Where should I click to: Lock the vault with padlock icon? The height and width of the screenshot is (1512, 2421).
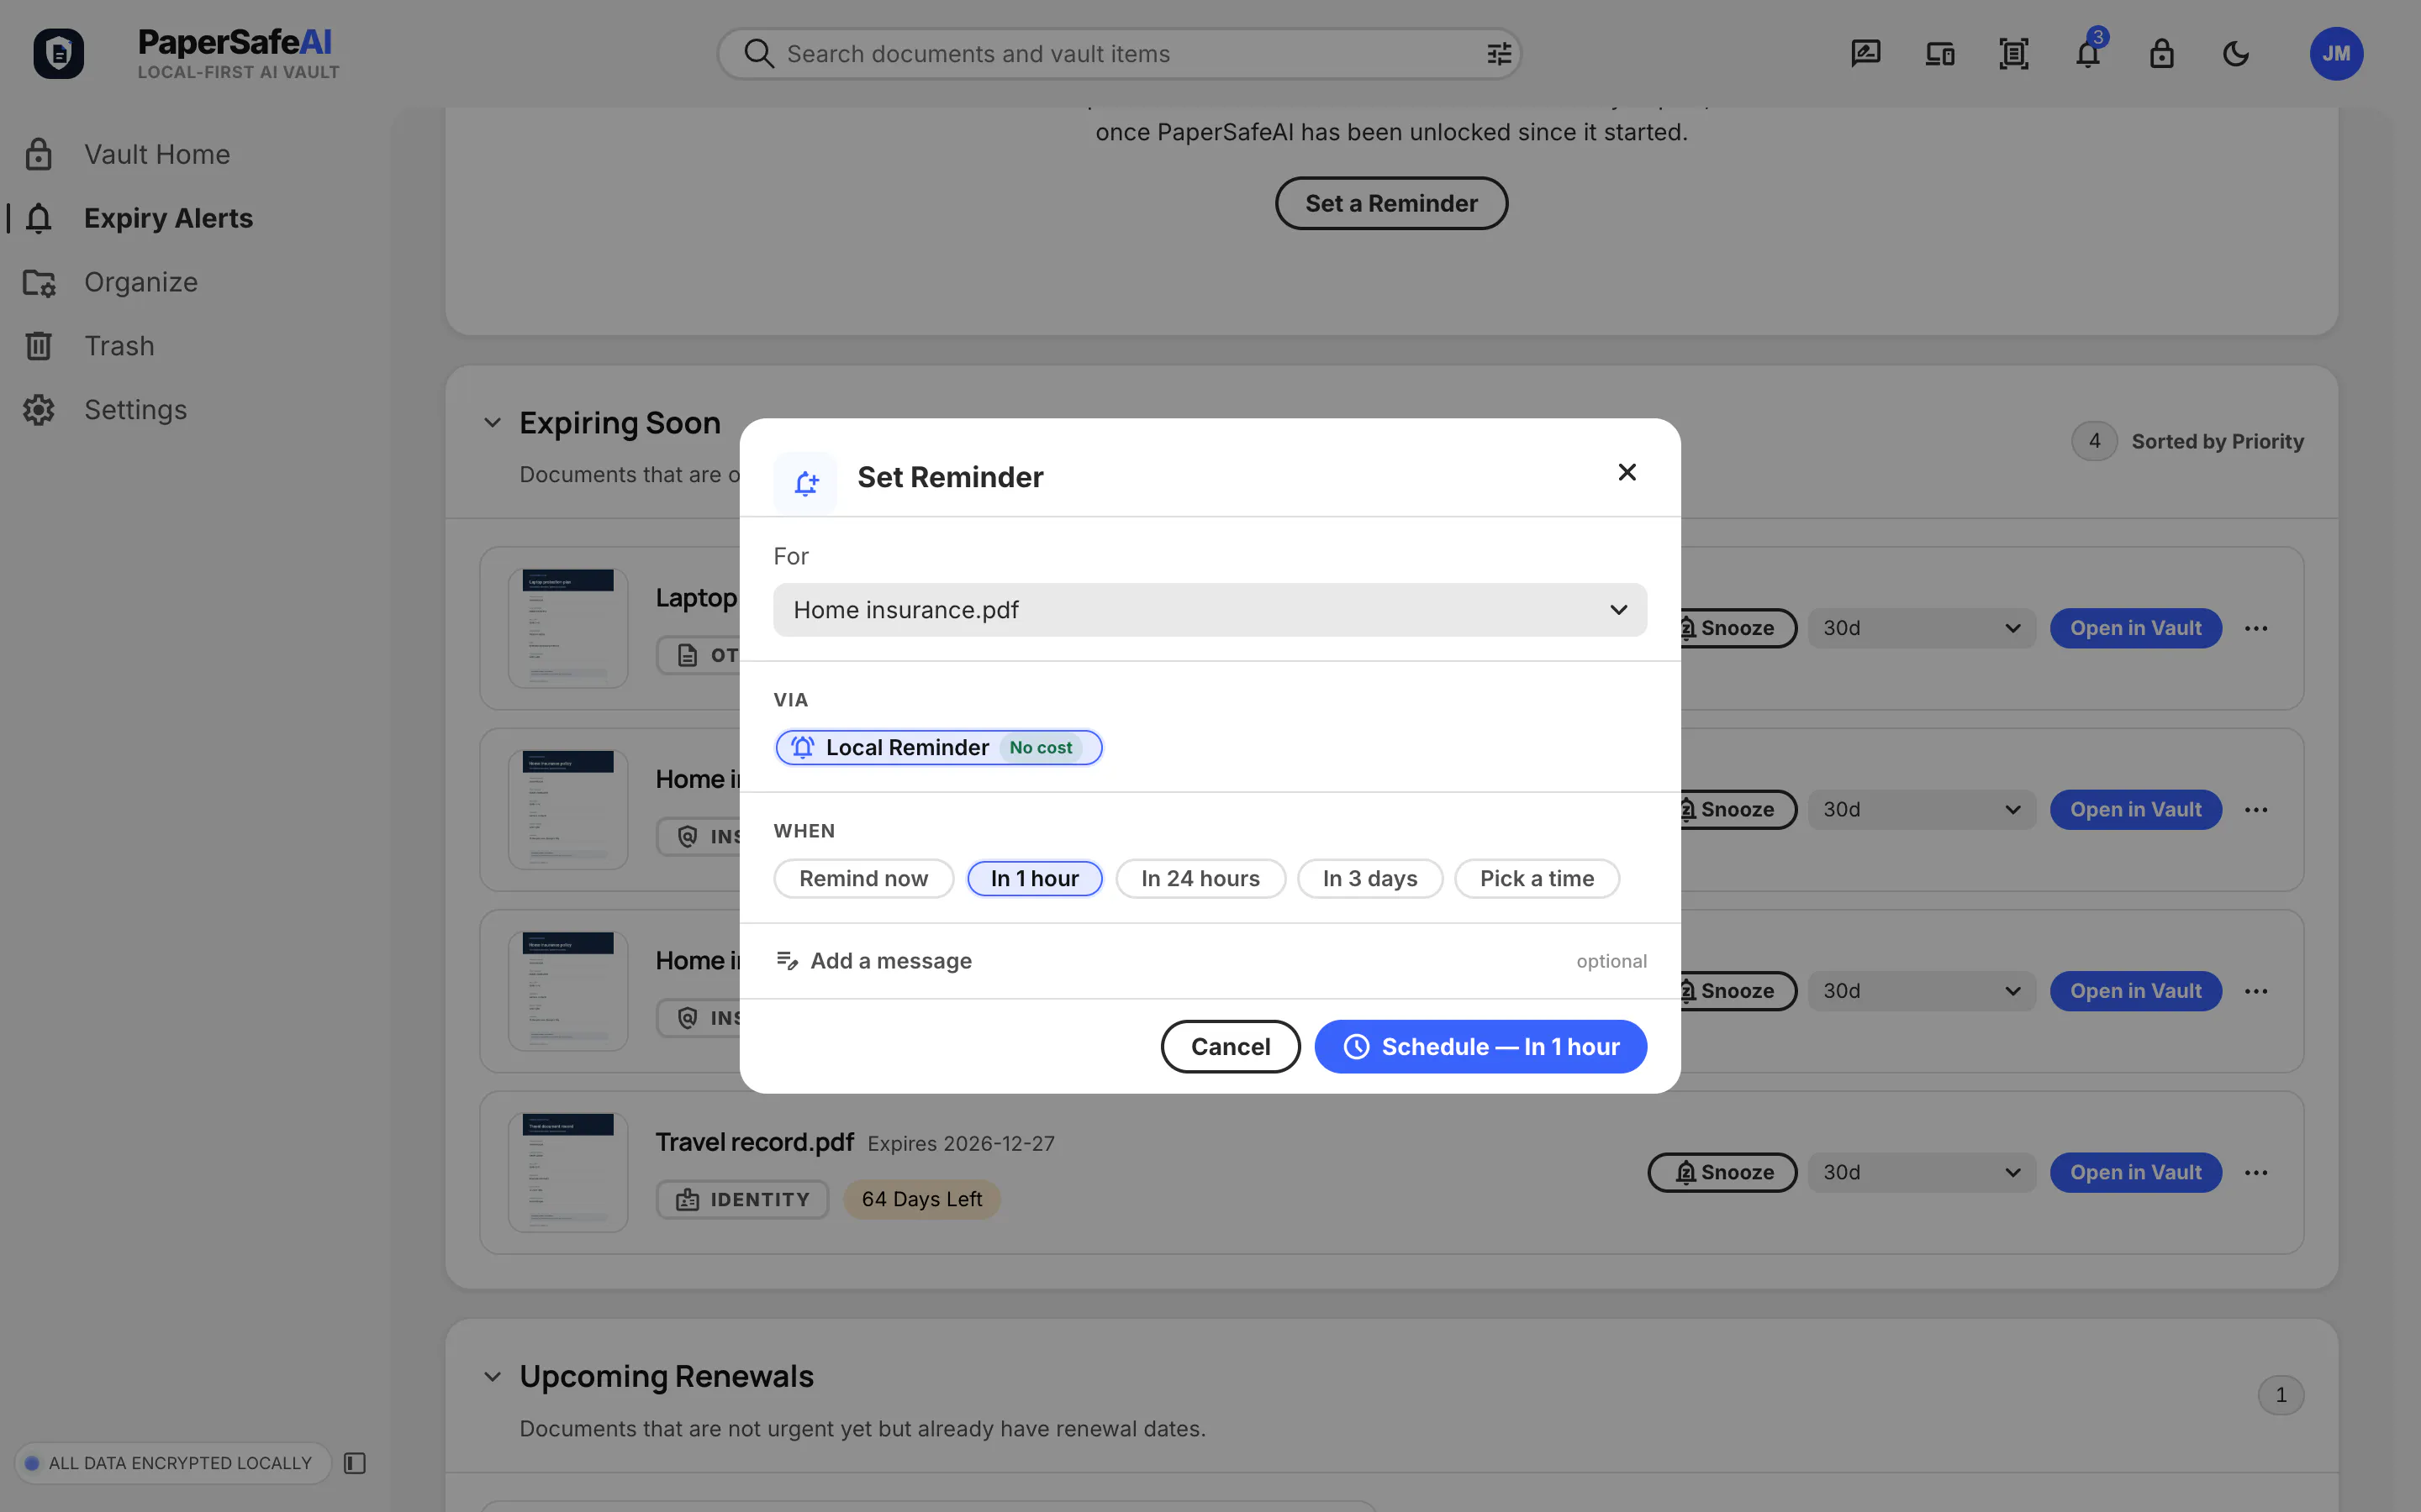[2162, 54]
